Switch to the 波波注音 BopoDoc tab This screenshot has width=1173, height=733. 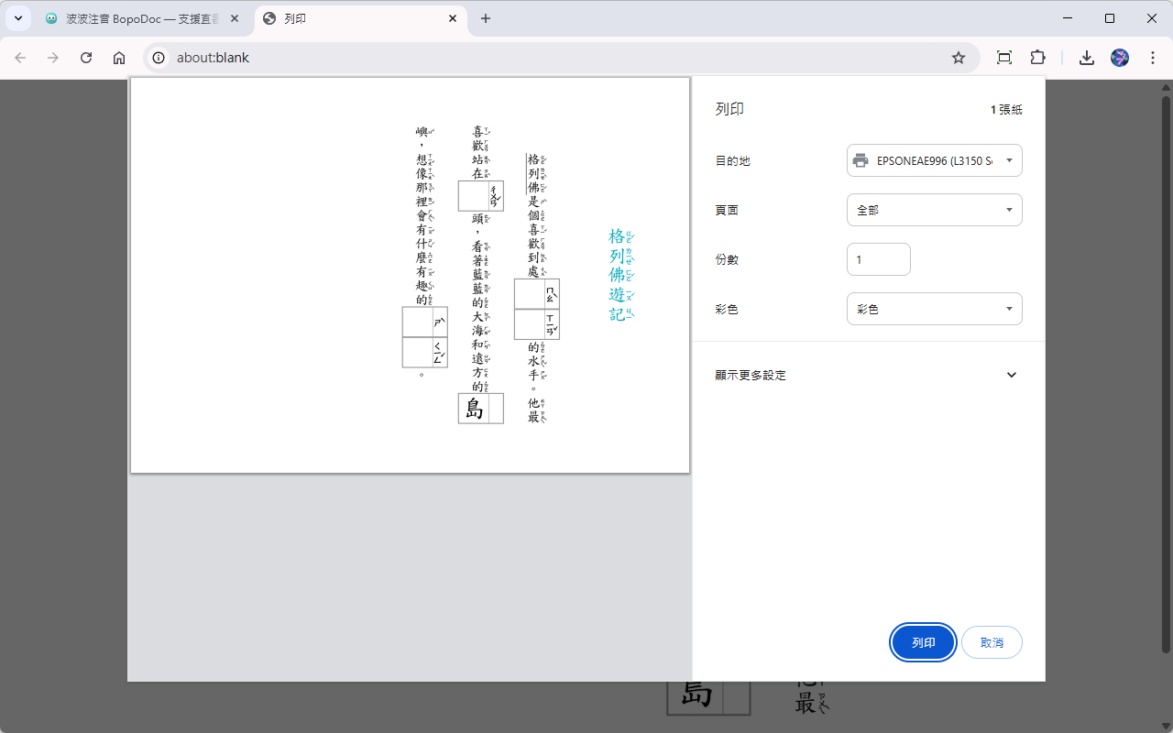click(137, 17)
